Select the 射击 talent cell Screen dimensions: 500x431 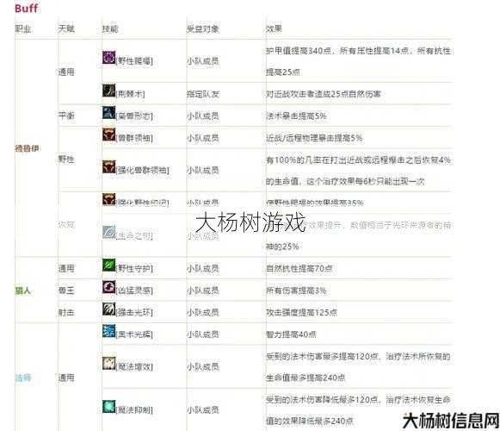[x=66, y=312]
